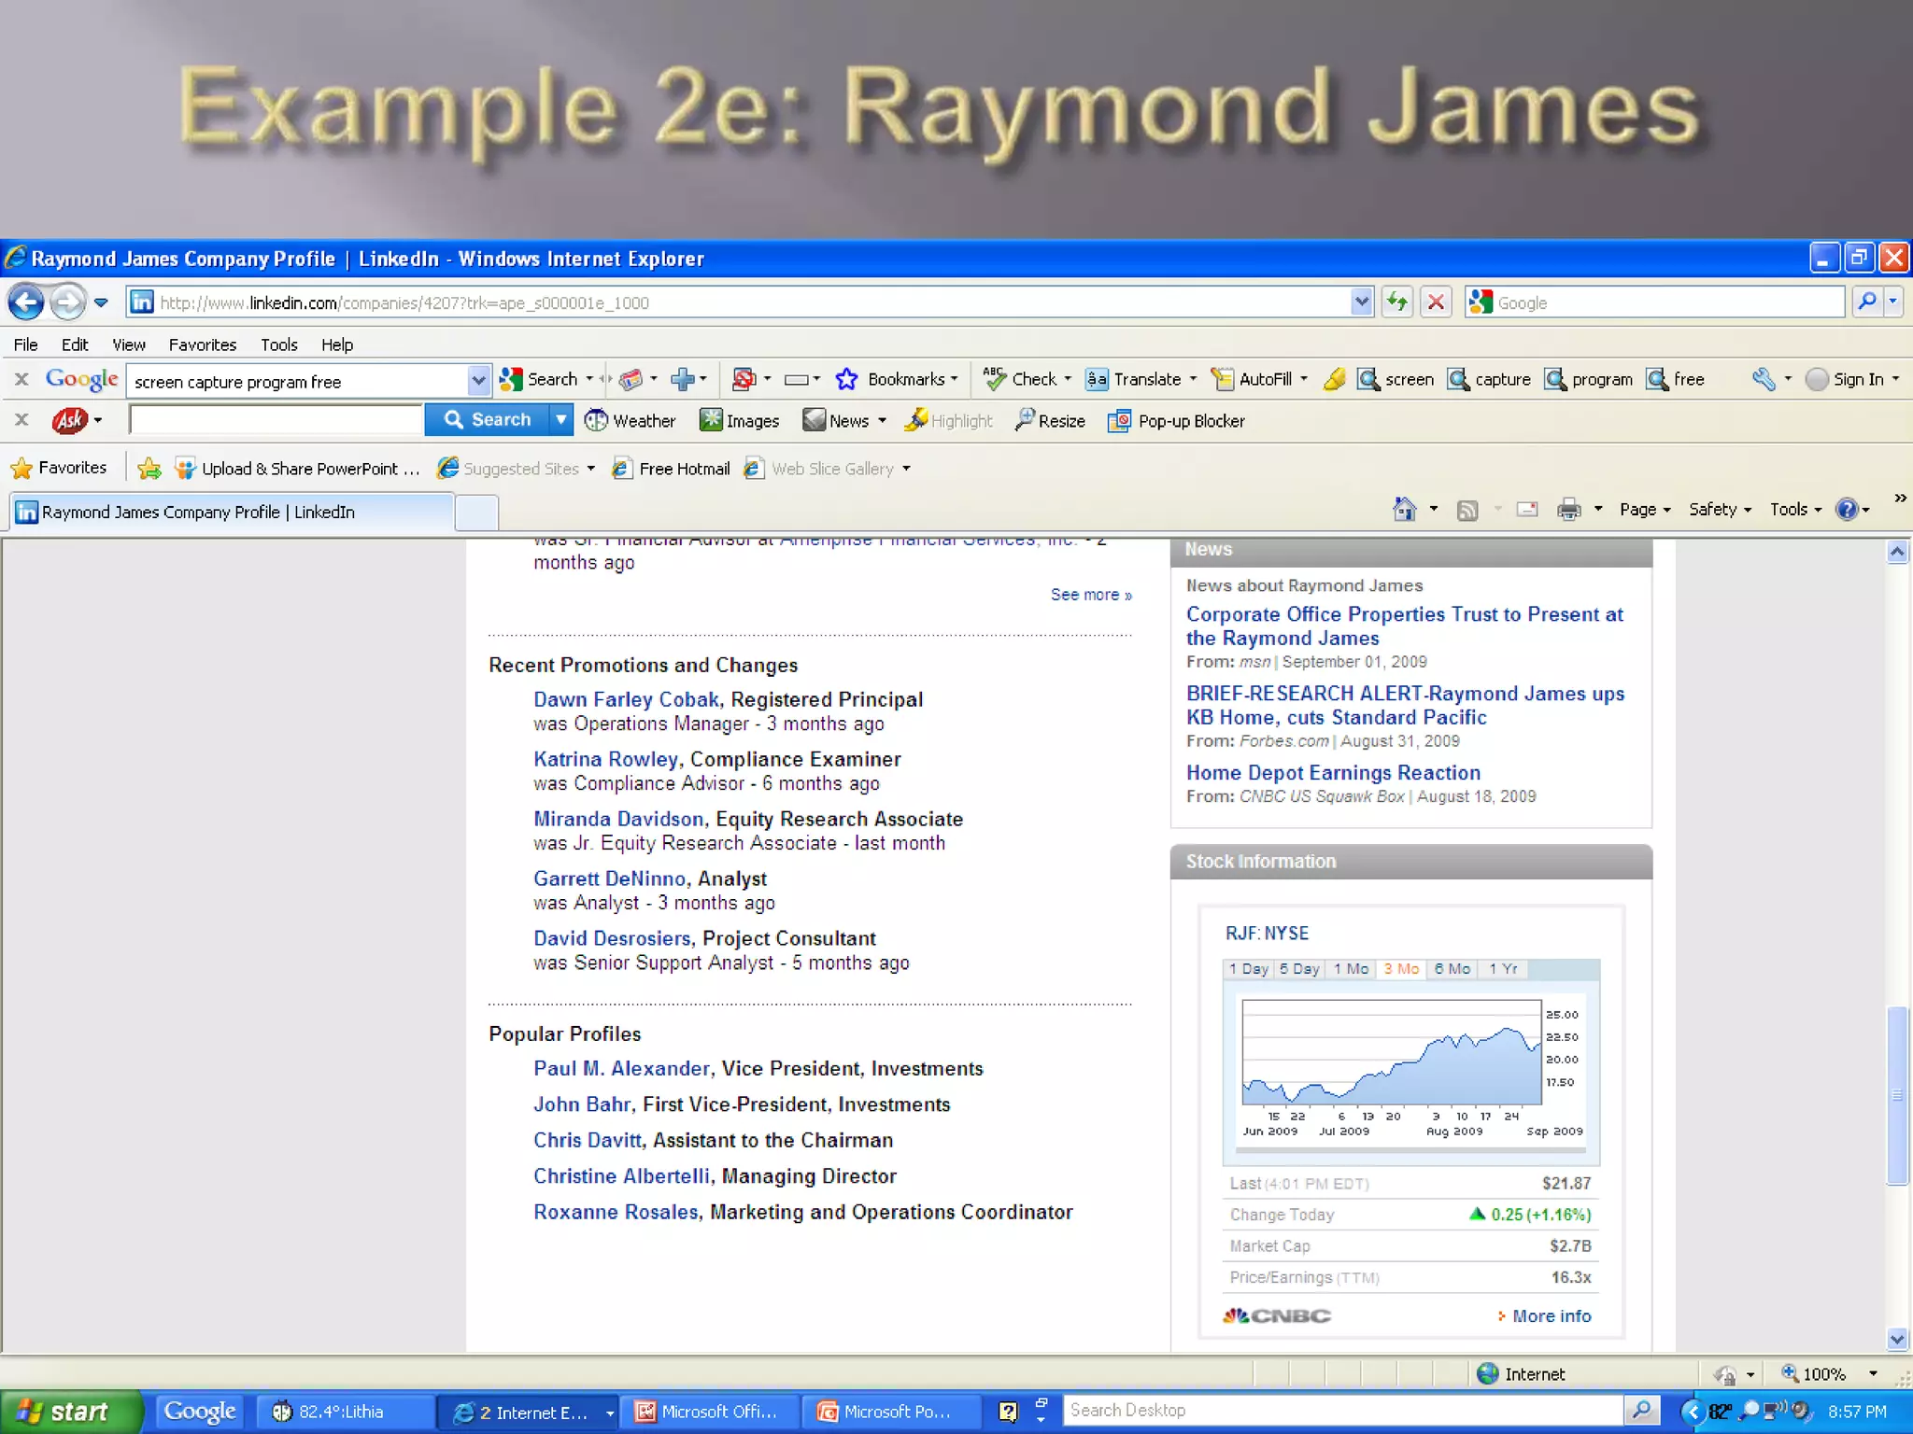Select the 1 Mo stock chart range
Viewport: 1913px width, 1434px height.
pos(1351,969)
